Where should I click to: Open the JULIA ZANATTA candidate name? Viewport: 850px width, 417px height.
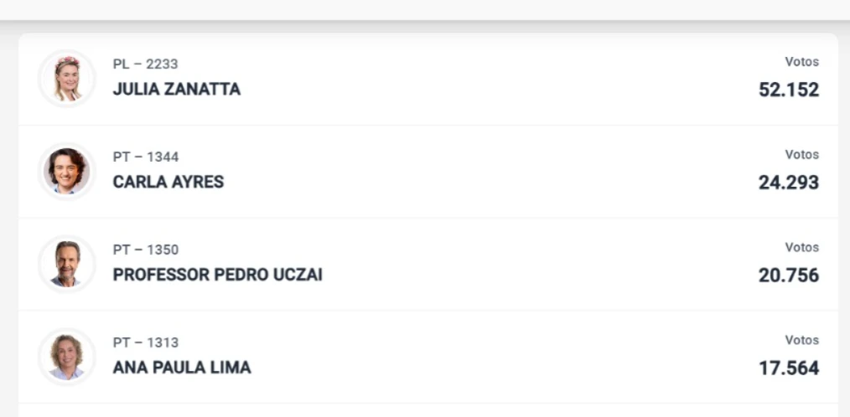pos(177,90)
